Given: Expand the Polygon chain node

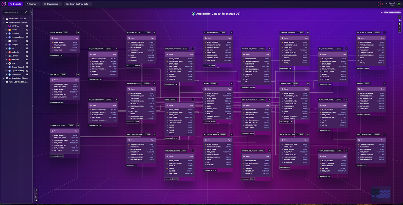Looking at the screenshot, I should click(6, 45).
